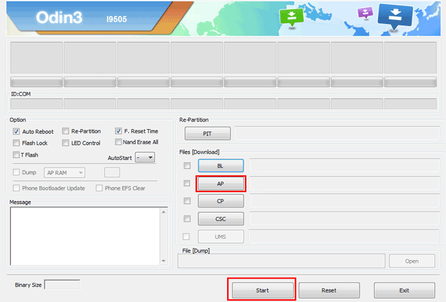Tick the checkbox next to CSC
446x302 pixels.
[187, 219]
